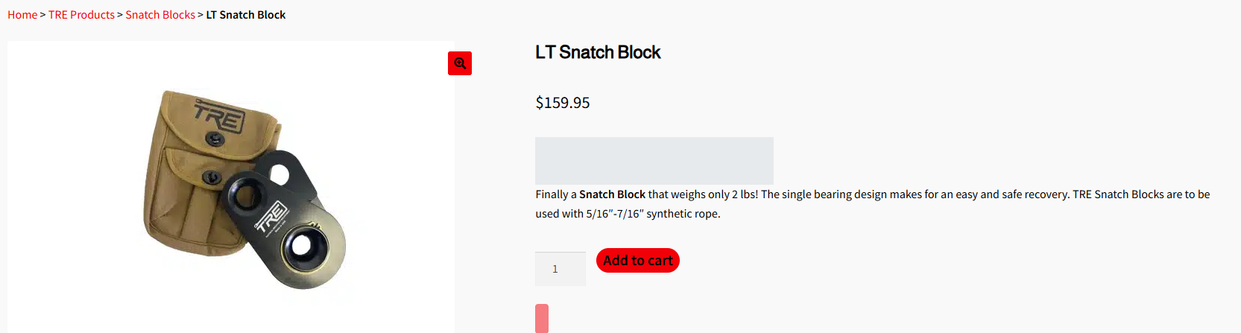Screen dimensions: 1241x333
Task: Click the pink button below the quantity field
Action: click(x=542, y=318)
